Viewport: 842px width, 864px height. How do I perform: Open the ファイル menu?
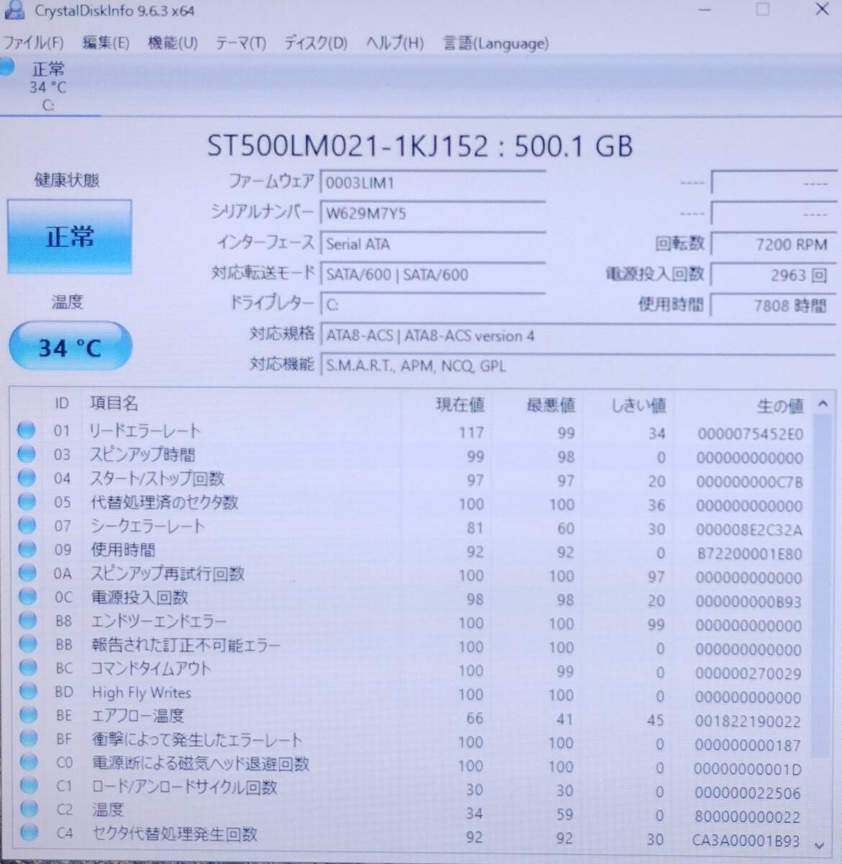(32, 43)
